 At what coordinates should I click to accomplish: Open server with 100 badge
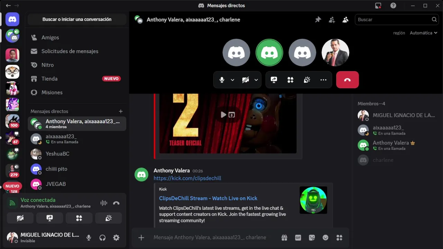[12, 121]
